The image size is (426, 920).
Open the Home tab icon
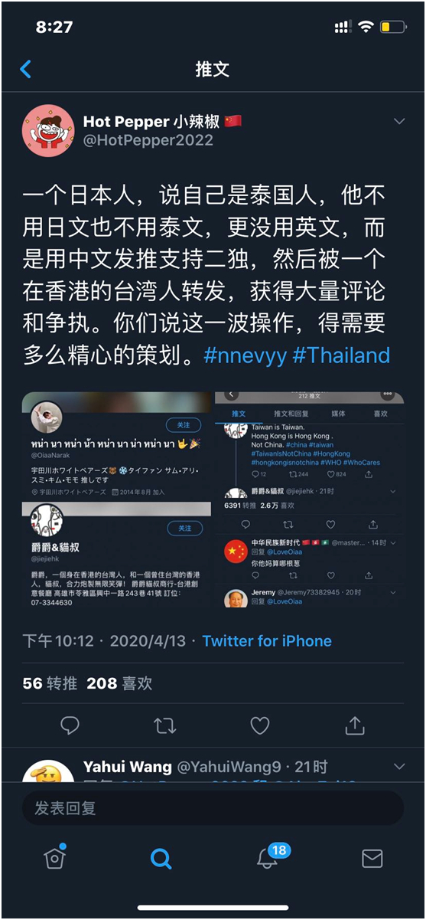click(55, 857)
